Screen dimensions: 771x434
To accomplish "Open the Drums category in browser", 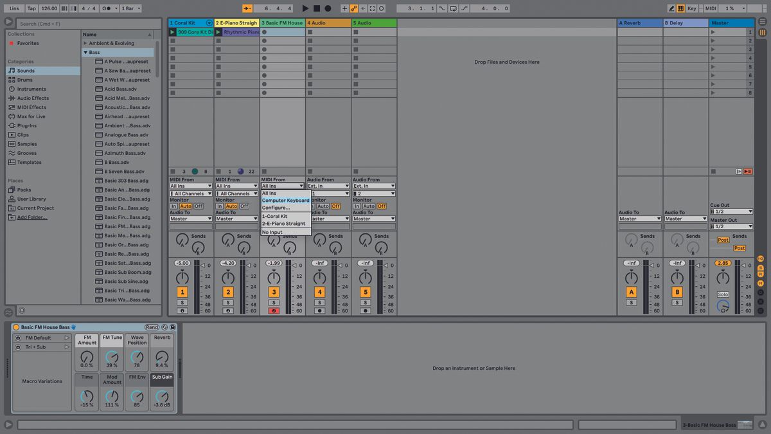I will point(43,80).
